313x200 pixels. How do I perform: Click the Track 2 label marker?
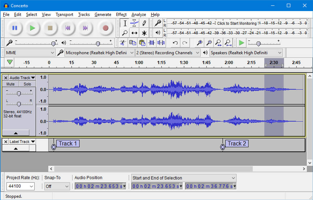pyautogui.click(x=223, y=147)
